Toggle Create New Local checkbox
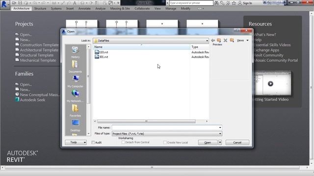 tap(165, 142)
